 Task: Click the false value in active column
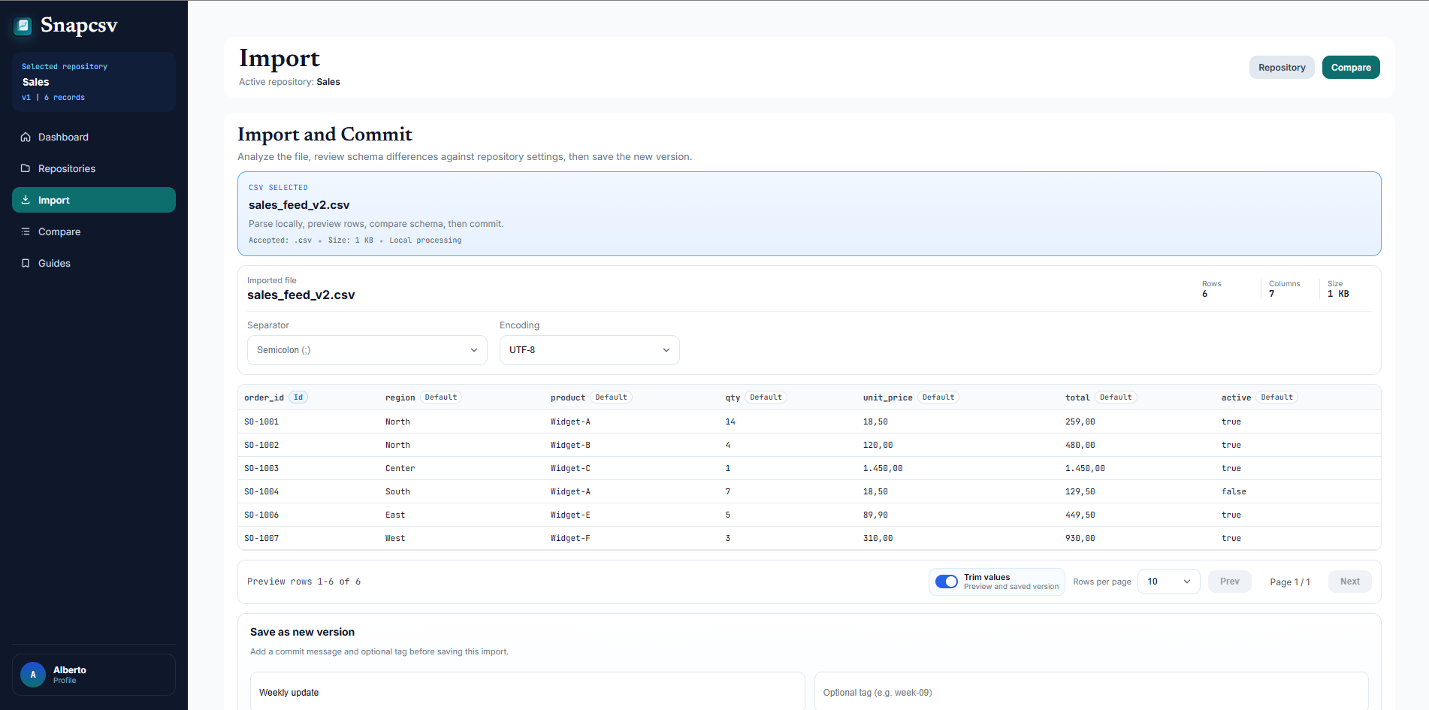tap(1234, 492)
